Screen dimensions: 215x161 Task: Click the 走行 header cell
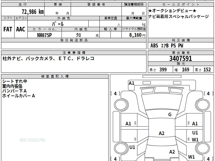coord(23,5)
